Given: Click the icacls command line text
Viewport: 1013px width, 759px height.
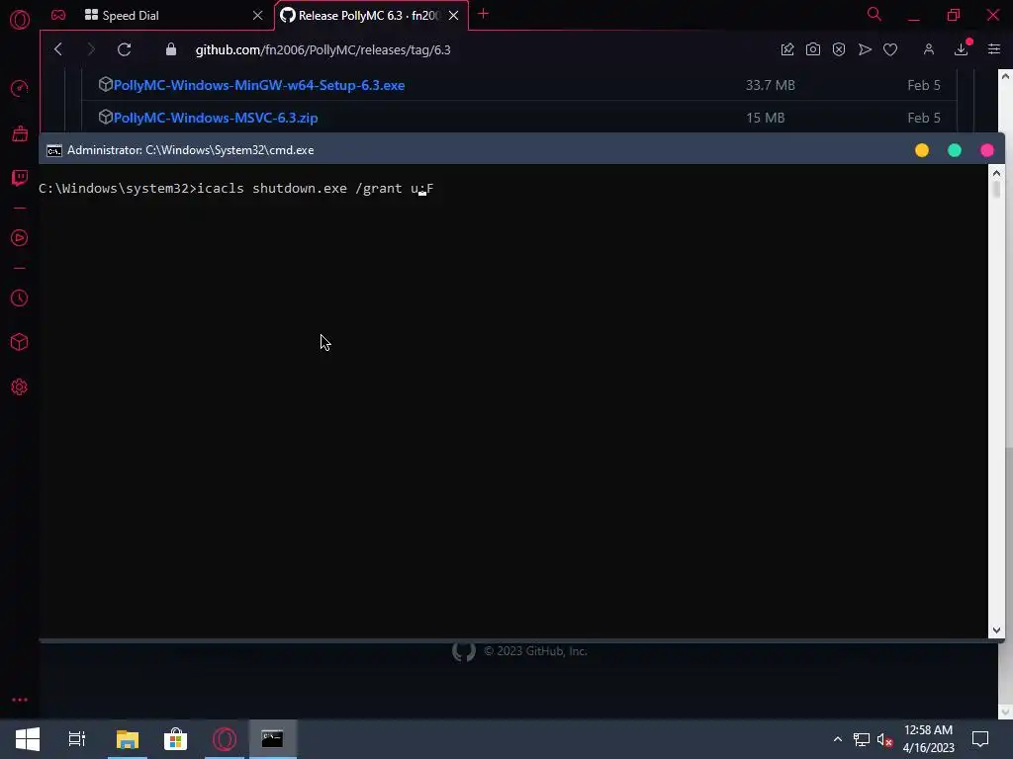Looking at the screenshot, I should (x=316, y=189).
